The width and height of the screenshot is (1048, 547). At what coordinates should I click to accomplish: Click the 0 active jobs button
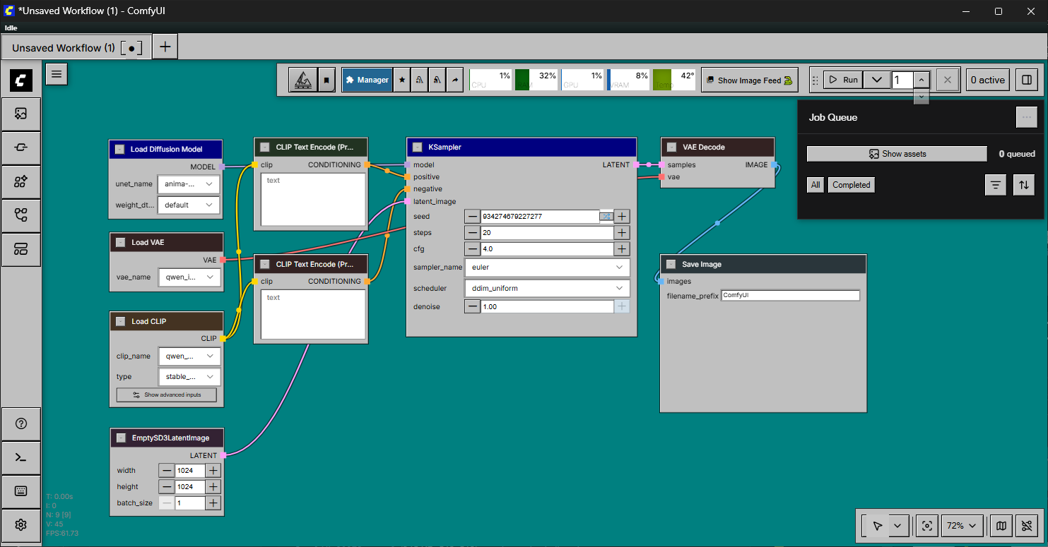click(988, 80)
